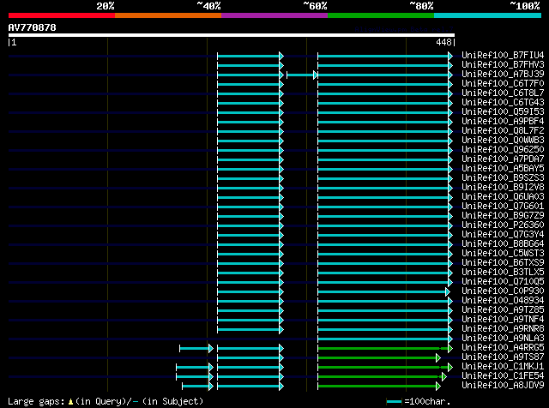549x408 pixels.
Task: Click the UniRef100_Q6UA03 label
Action: click(503, 197)
